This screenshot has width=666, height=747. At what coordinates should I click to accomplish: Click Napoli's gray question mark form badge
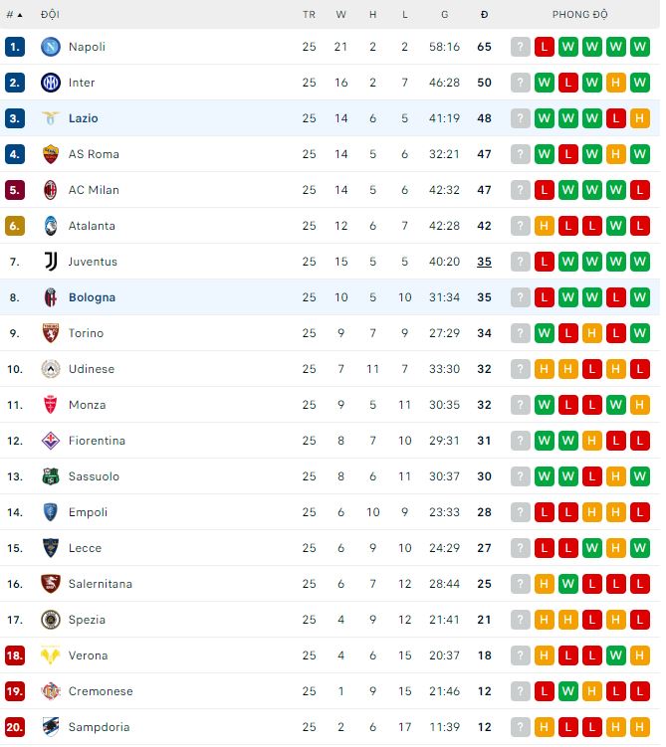click(x=521, y=47)
